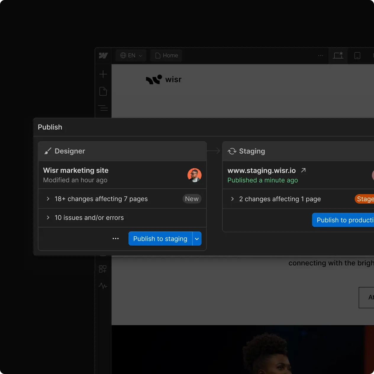Click the Designer brush icon
374x374 pixels.
(x=48, y=151)
